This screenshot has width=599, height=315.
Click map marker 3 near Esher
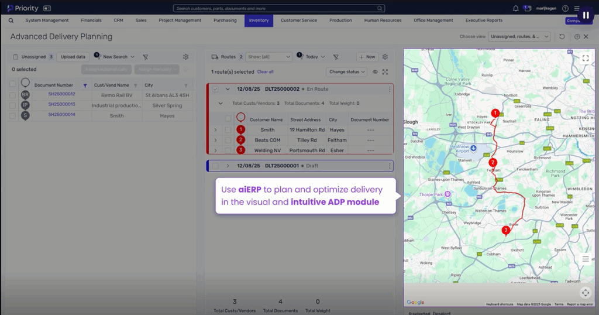coord(506,230)
